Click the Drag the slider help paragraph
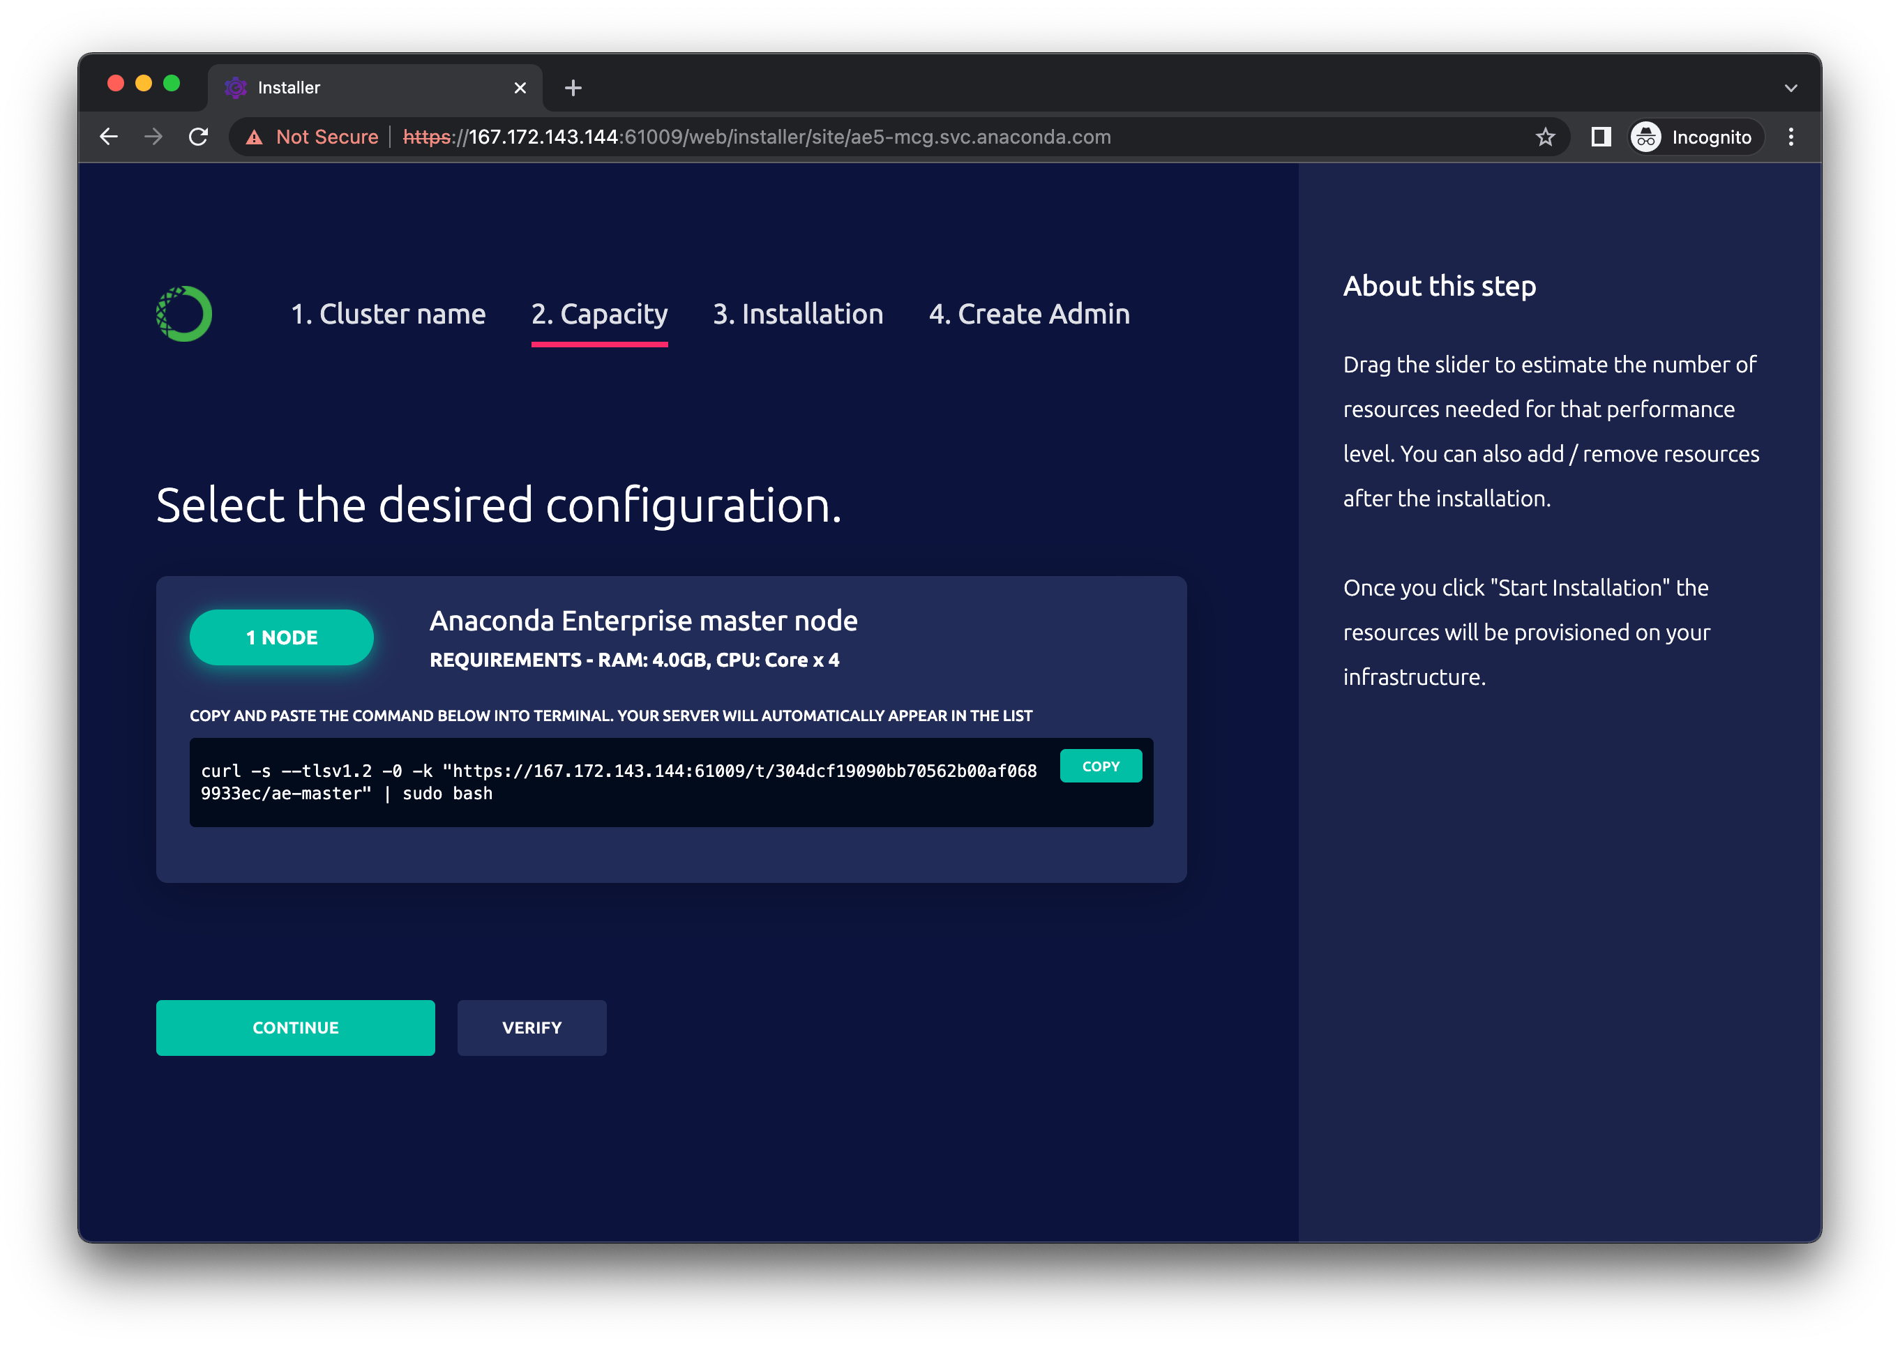 [x=1551, y=432]
